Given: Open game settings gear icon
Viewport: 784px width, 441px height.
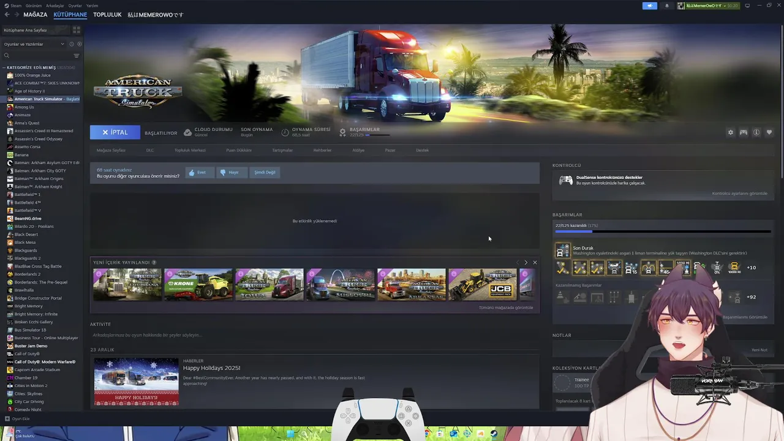Looking at the screenshot, I should (x=730, y=132).
